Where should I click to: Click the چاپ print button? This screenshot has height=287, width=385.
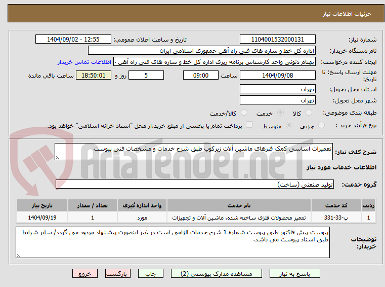coord(151,273)
